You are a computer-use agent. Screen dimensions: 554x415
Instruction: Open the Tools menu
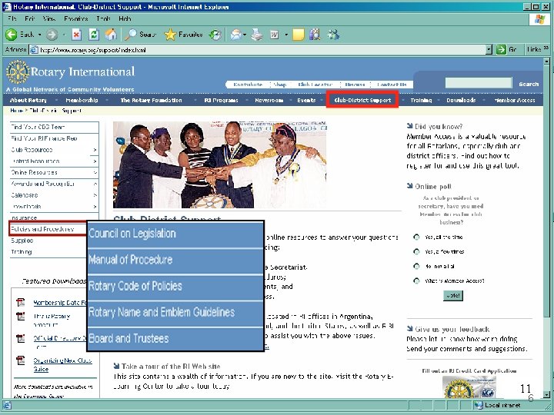(x=103, y=18)
